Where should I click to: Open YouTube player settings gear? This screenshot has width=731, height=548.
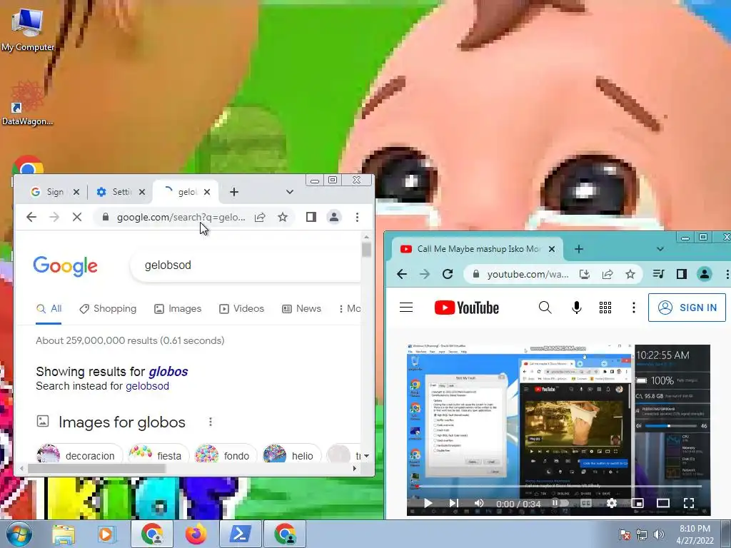pyautogui.click(x=612, y=503)
